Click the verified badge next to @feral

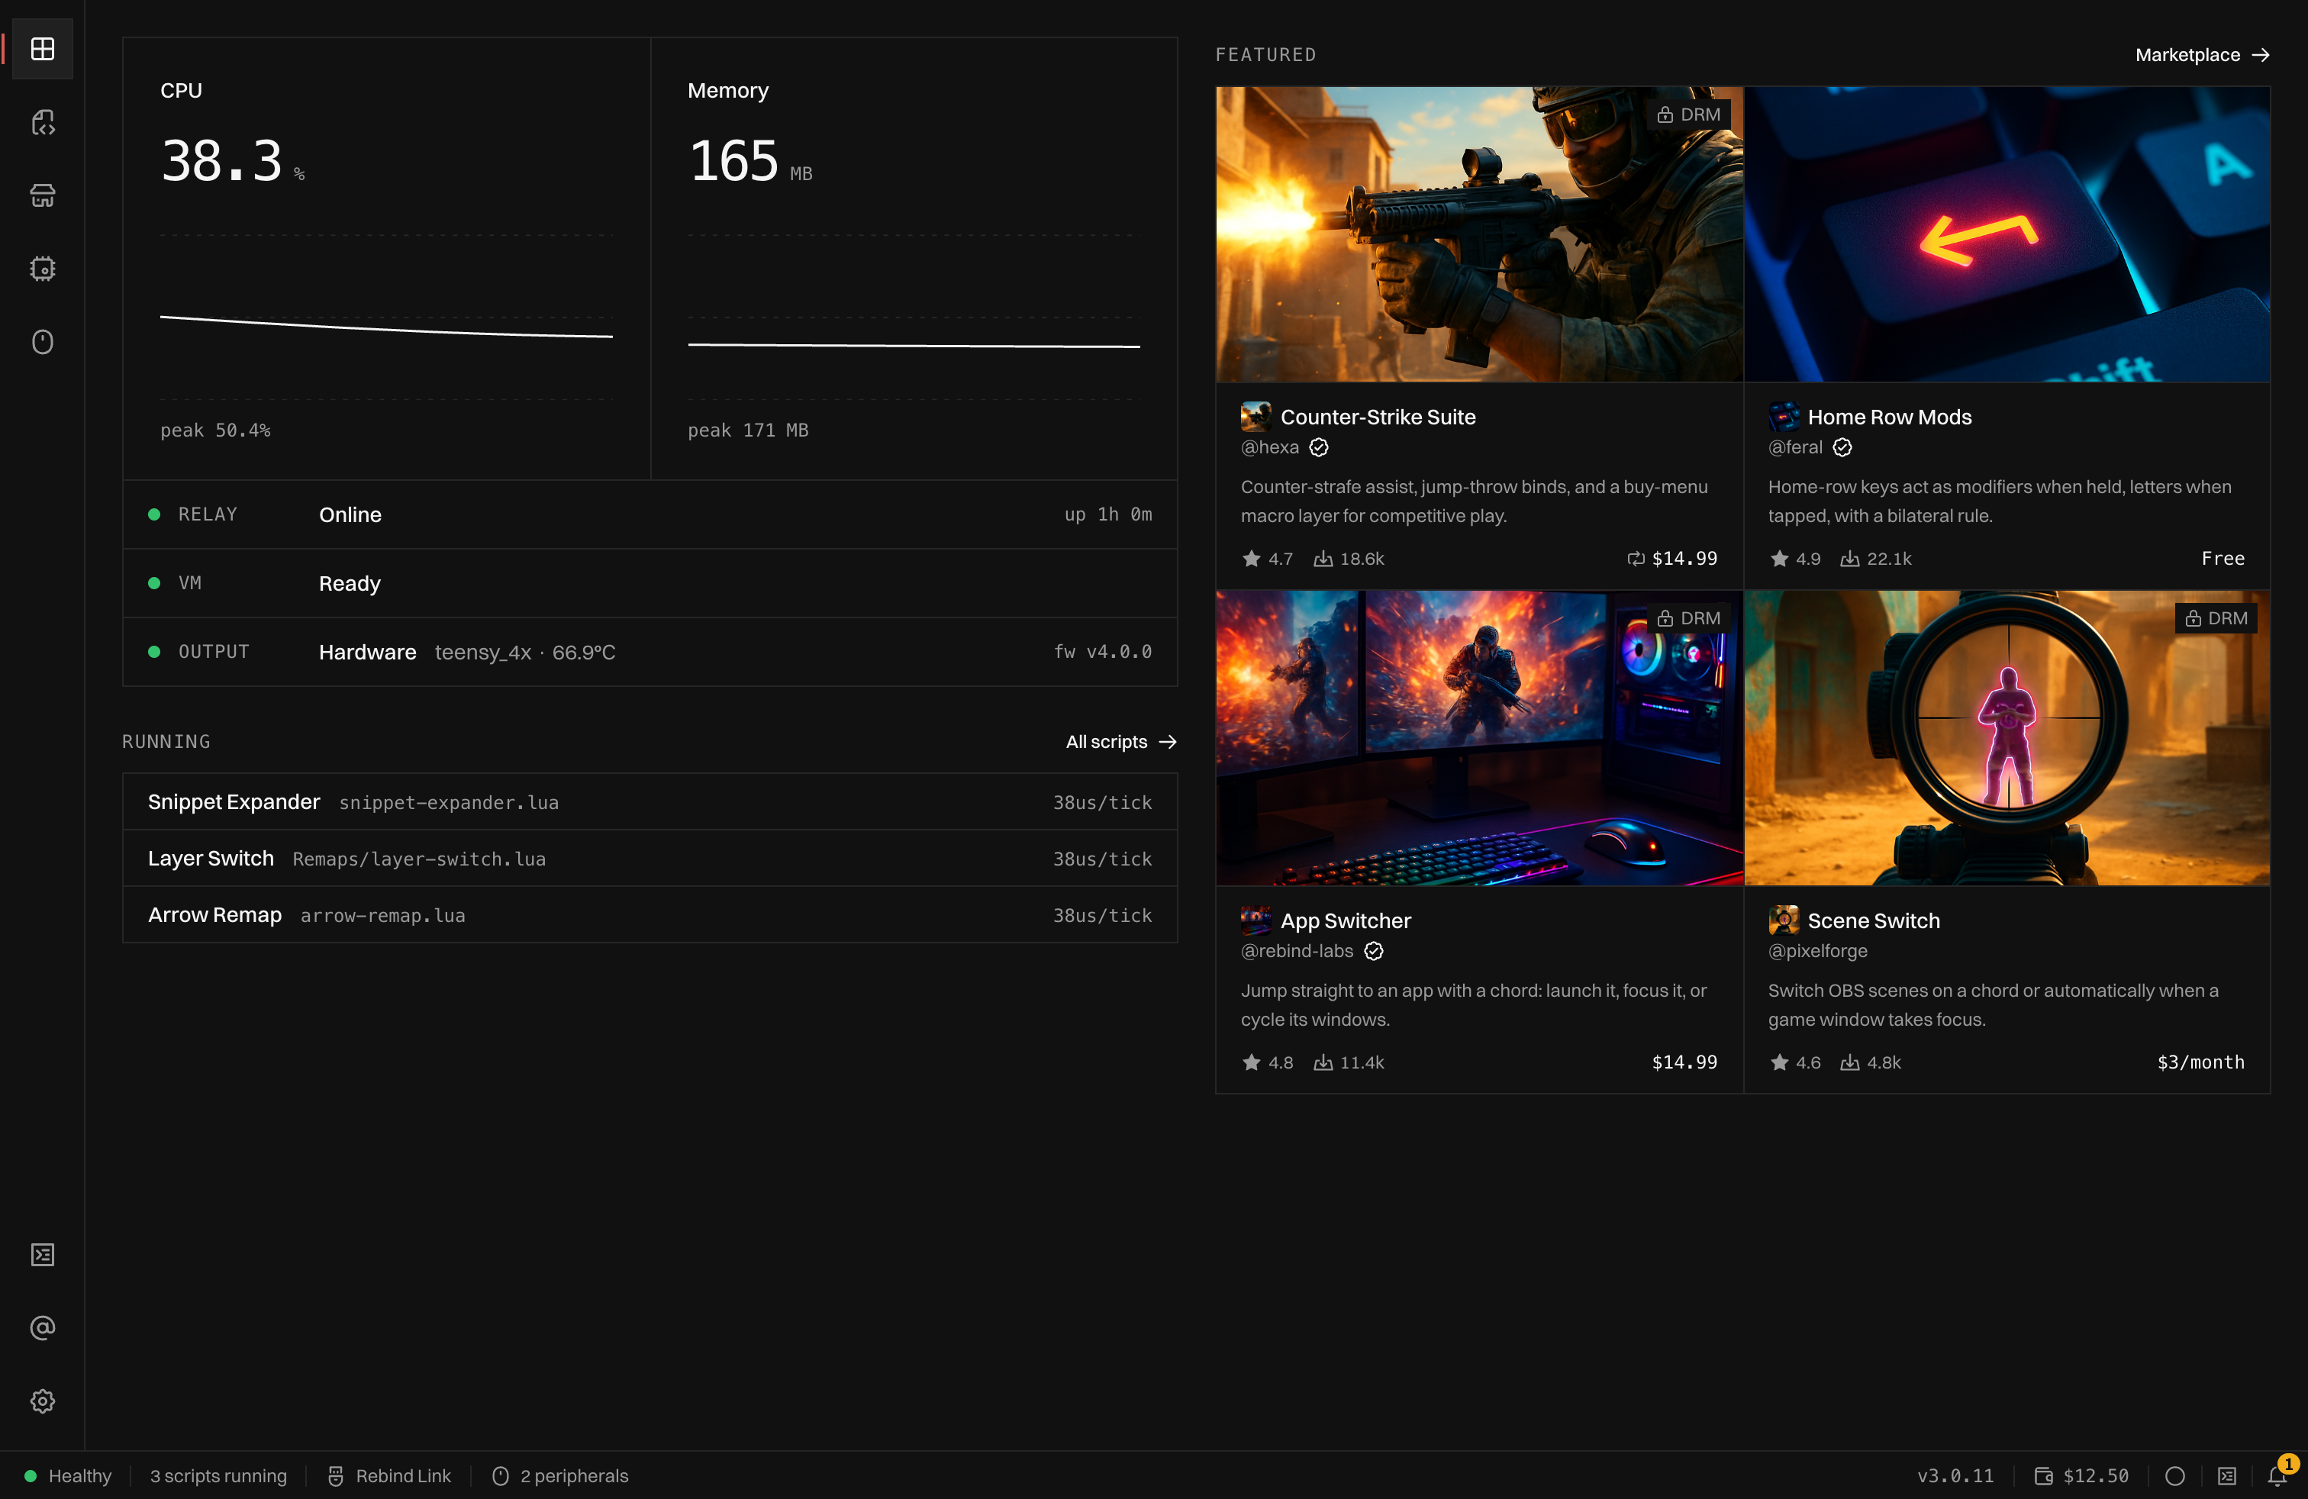1842,447
